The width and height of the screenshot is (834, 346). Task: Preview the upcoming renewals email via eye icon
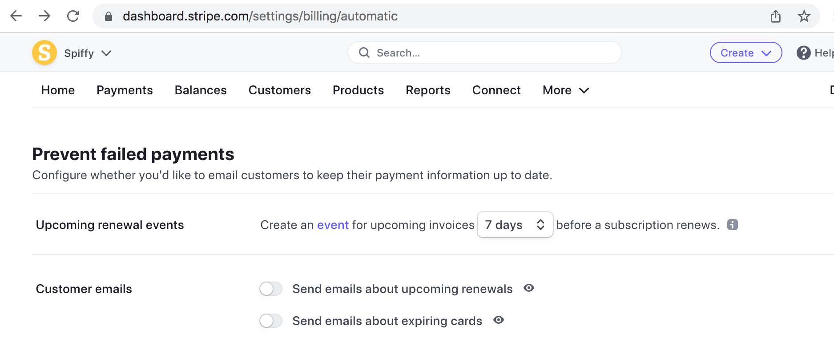(529, 288)
